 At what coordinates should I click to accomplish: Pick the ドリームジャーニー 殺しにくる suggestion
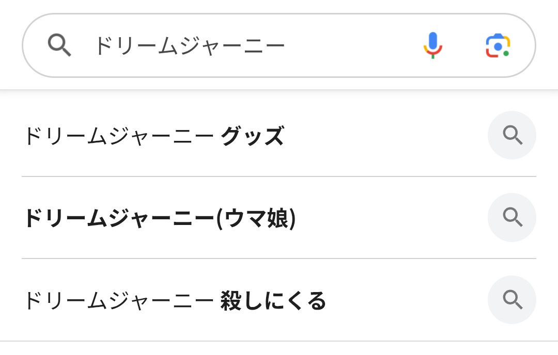tap(175, 301)
